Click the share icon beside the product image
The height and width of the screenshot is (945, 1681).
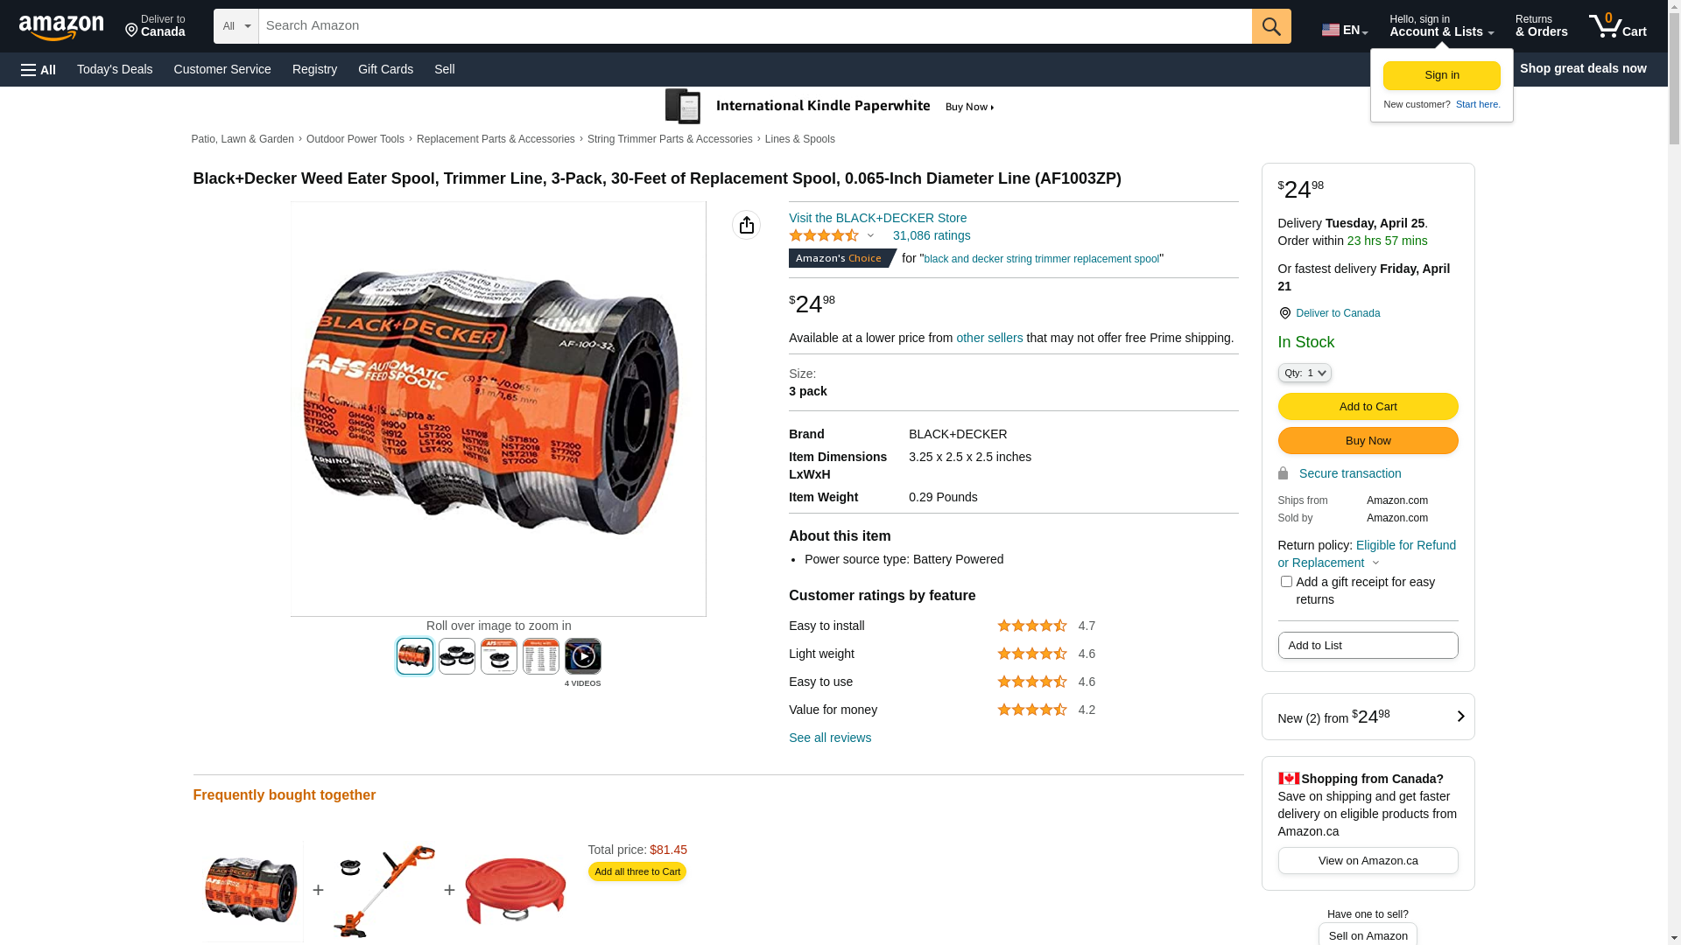[x=747, y=225]
